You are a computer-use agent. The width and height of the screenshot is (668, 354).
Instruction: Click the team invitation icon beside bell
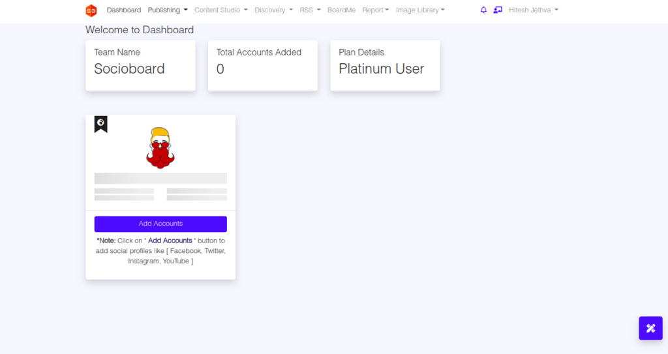[x=498, y=10]
